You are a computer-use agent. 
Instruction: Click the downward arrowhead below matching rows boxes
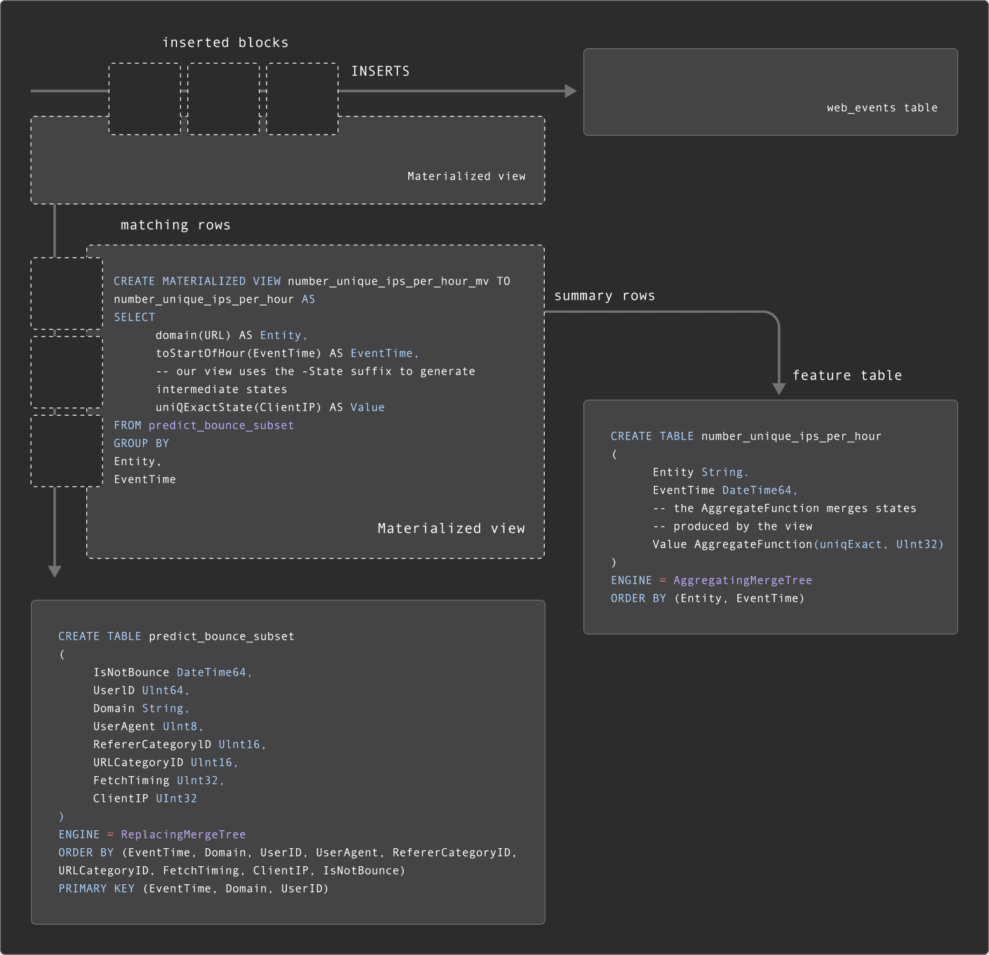point(55,571)
